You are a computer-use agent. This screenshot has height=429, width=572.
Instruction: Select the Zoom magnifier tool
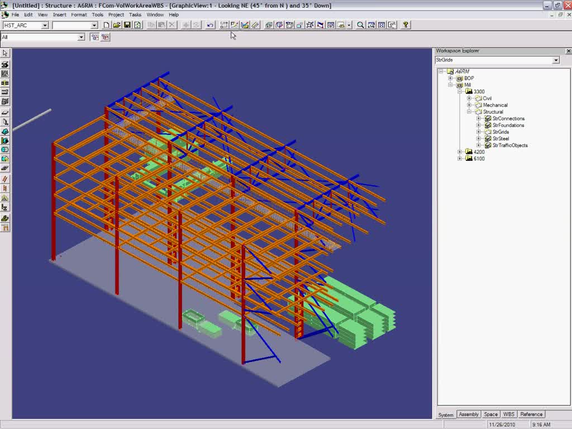[360, 25]
